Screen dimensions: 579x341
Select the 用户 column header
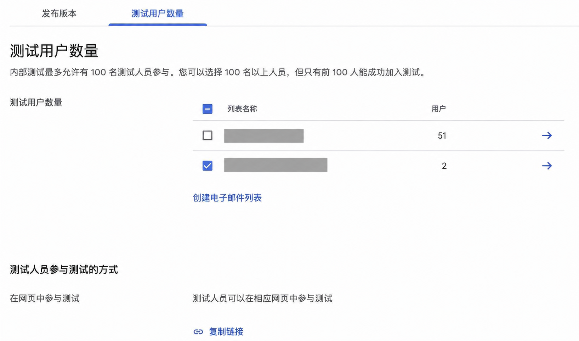click(438, 109)
